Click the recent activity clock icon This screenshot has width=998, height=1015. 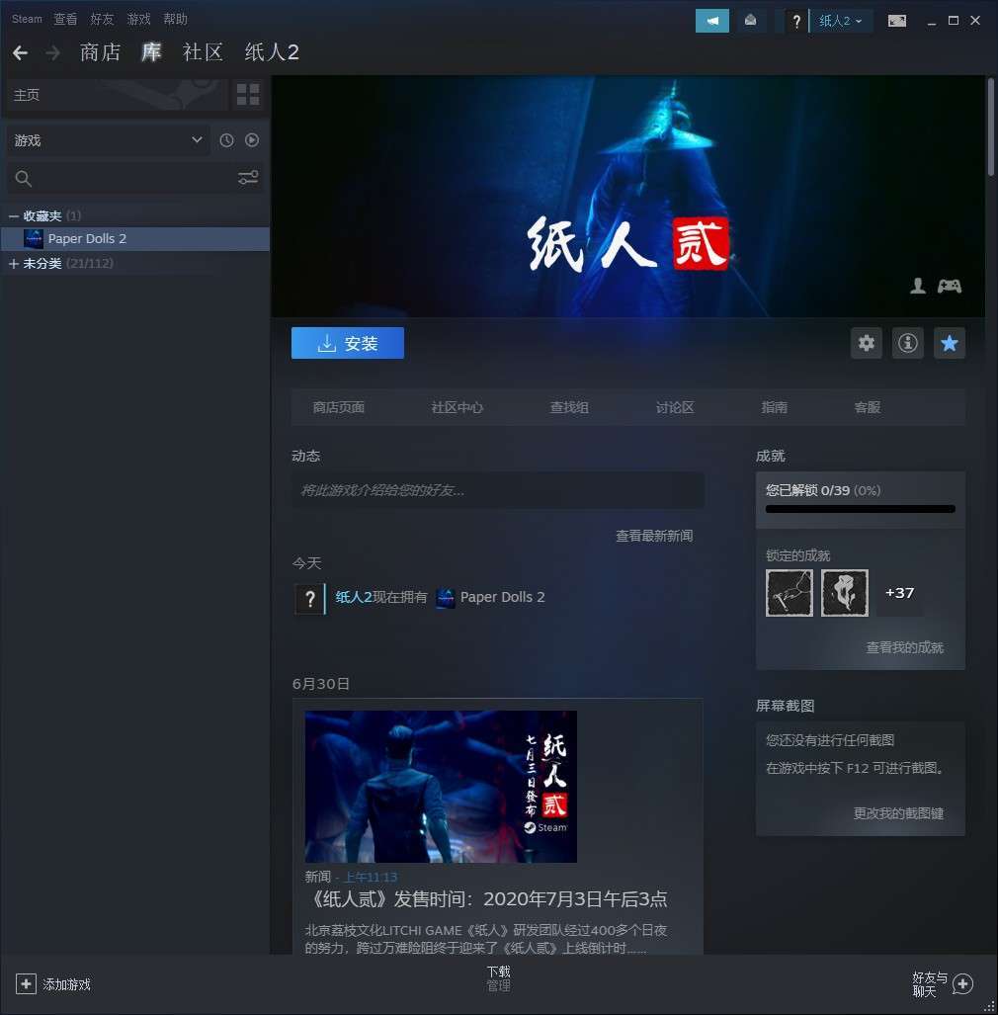[x=226, y=140]
